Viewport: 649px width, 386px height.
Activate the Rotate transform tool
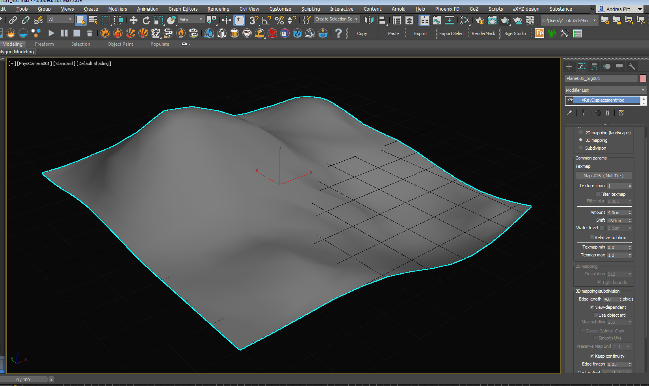tap(146, 20)
